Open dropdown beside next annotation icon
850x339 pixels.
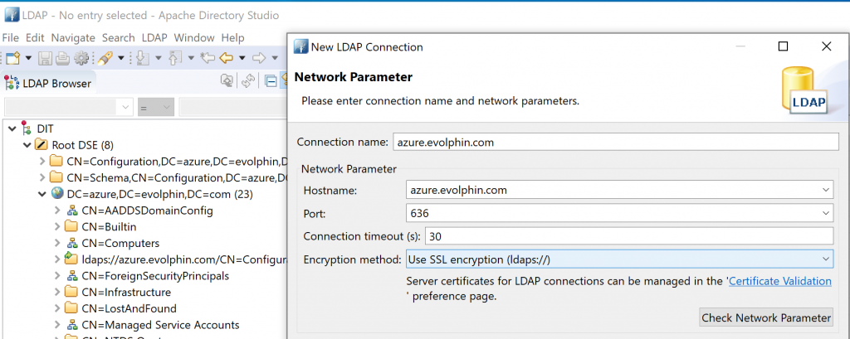click(159, 58)
